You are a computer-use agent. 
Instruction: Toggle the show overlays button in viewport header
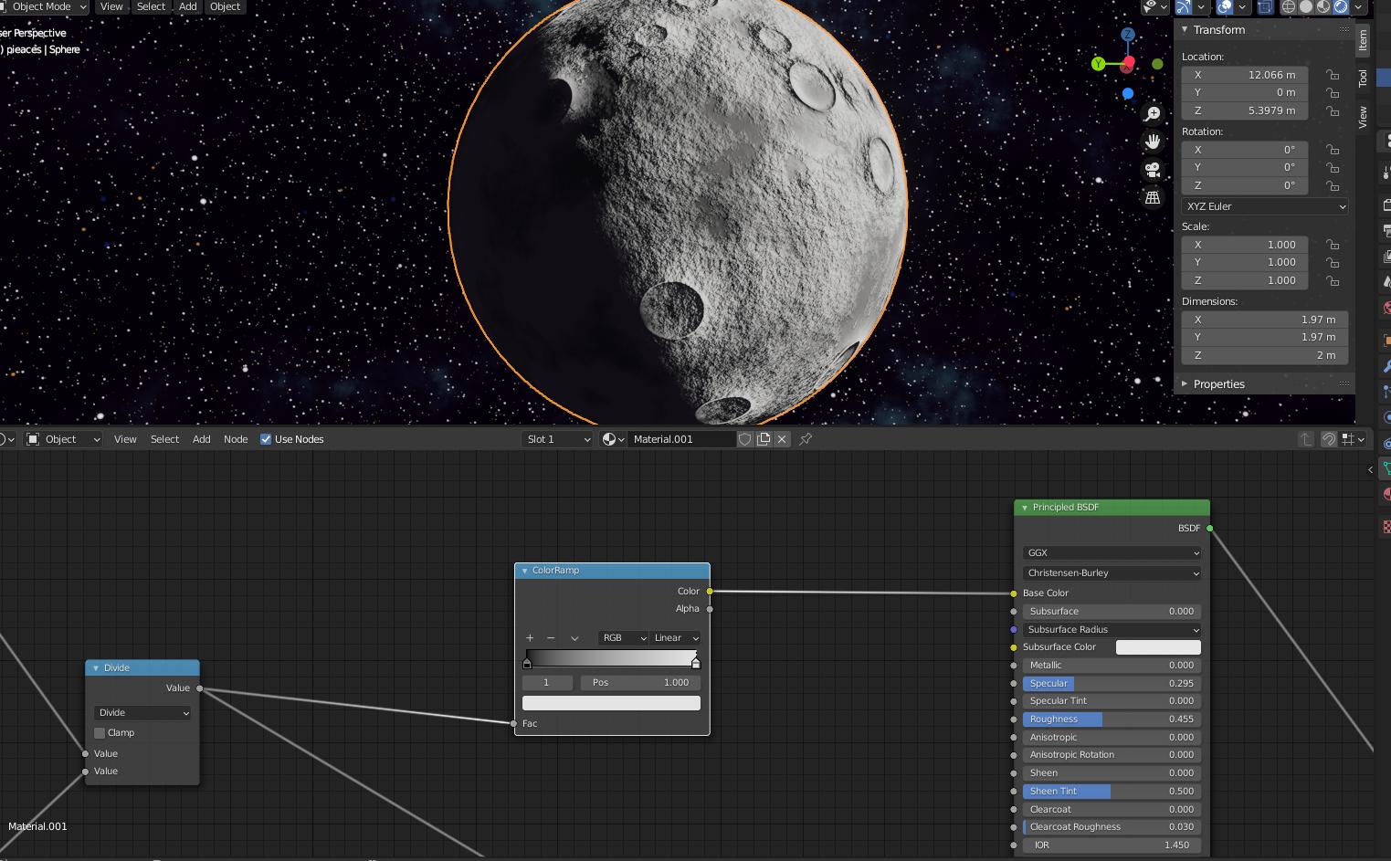click(1225, 6)
